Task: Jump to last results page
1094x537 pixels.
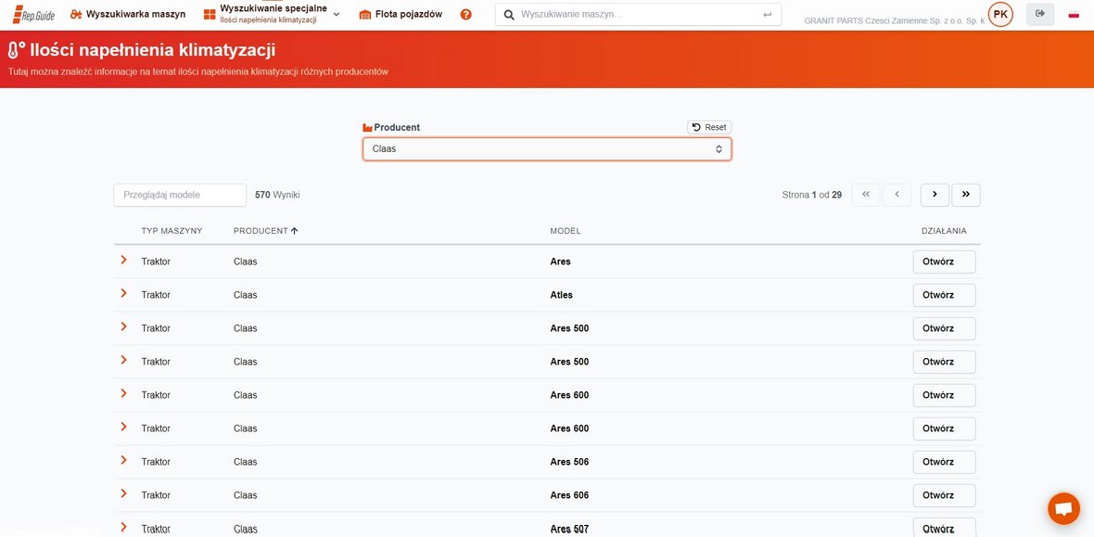Action: point(966,195)
